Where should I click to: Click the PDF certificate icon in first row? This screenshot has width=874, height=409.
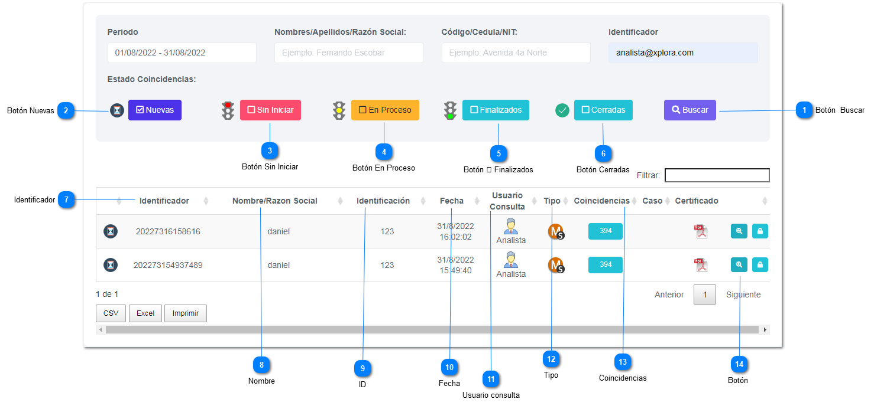click(x=701, y=231)
